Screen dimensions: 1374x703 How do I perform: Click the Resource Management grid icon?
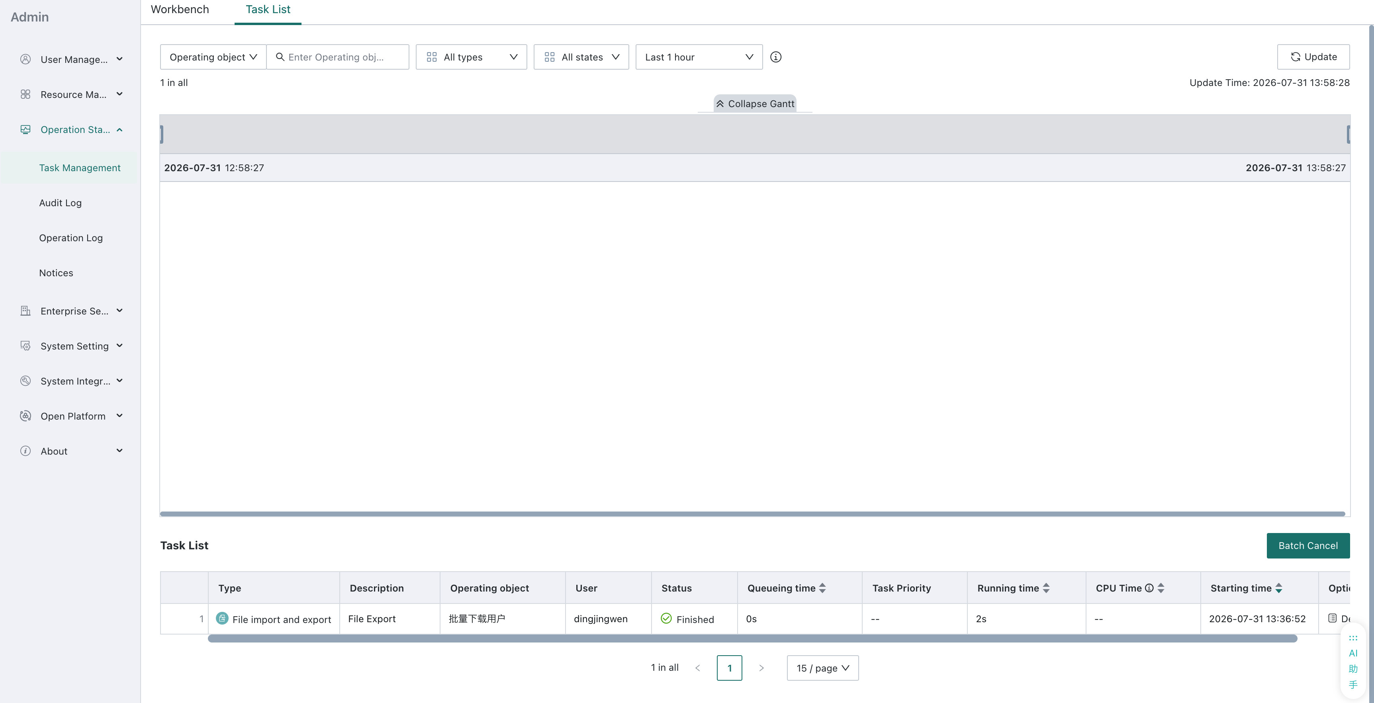pyautogui.click(x=25, y=94)
